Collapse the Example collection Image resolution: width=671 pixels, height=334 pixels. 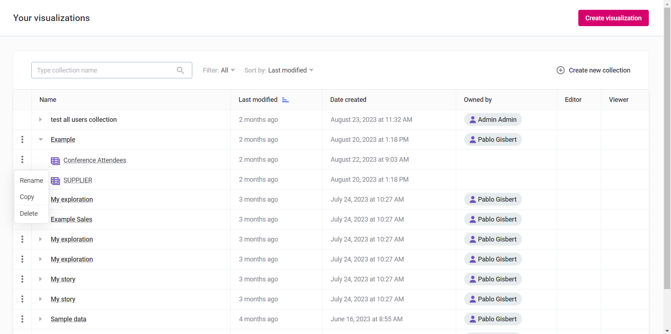[x=41, y=140]
